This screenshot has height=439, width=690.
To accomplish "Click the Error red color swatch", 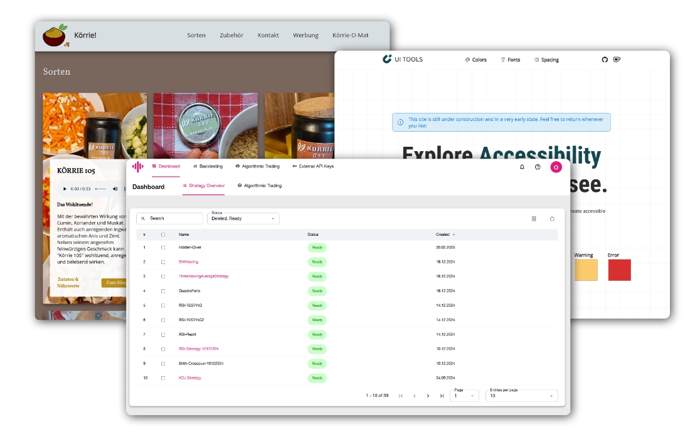I will pos(619,270).
